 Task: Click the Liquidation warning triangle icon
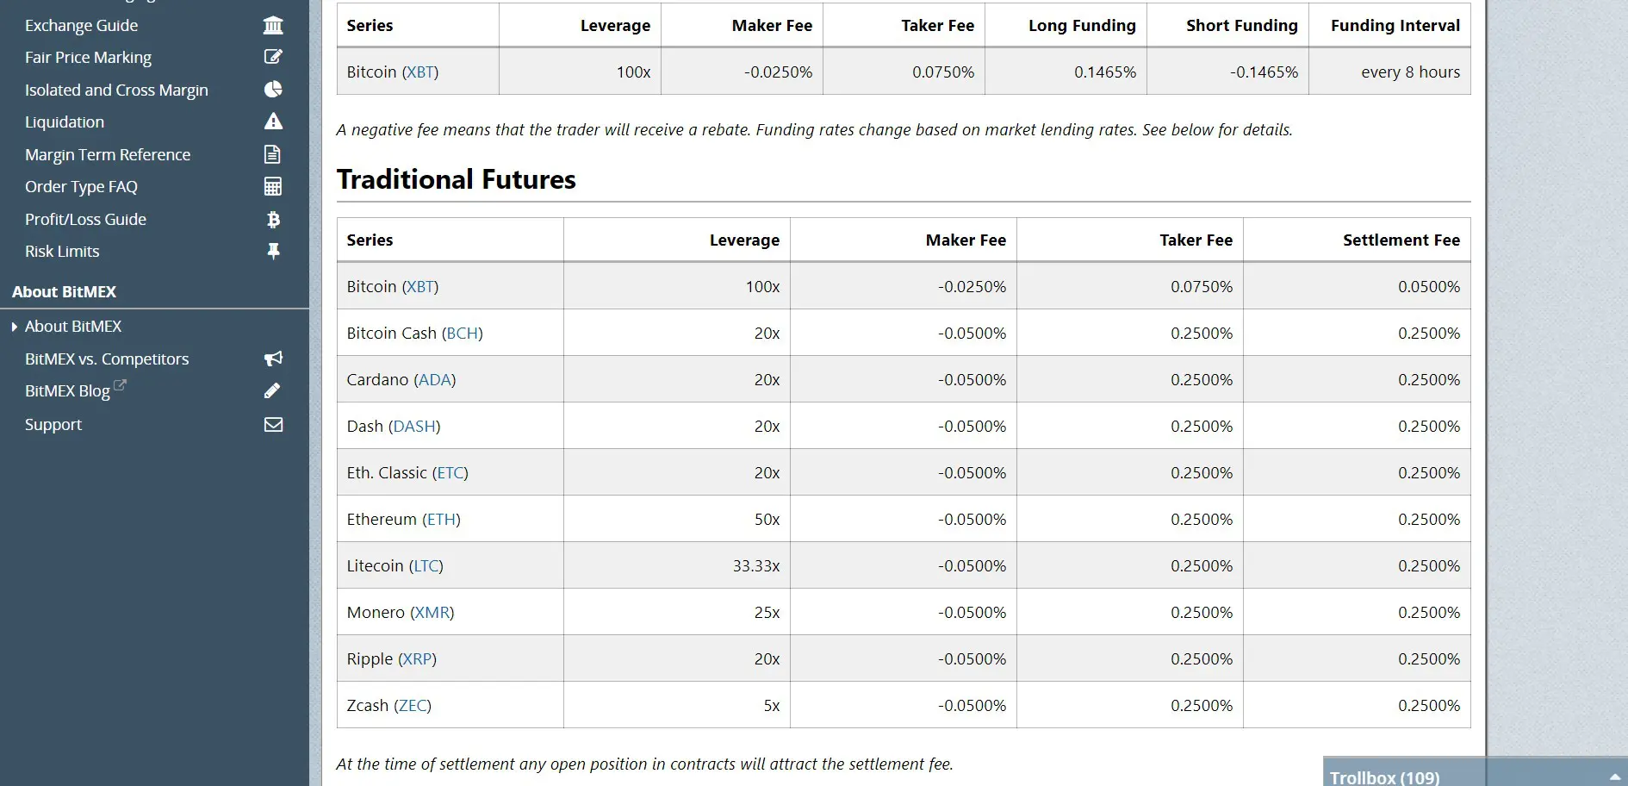pos(273,122)
